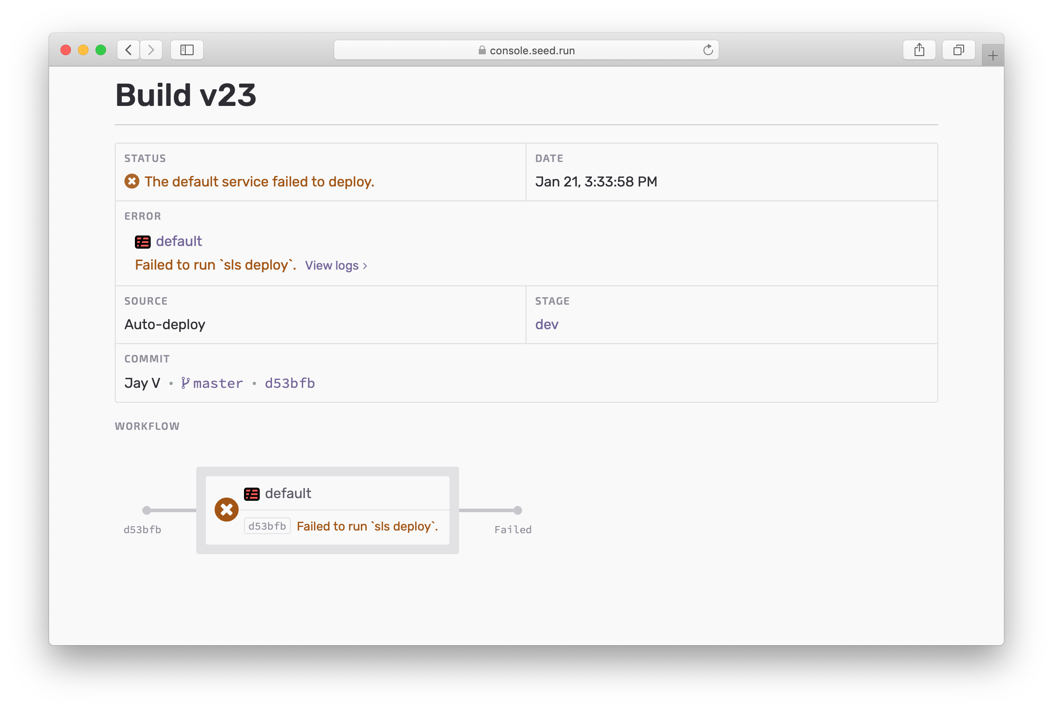1053x710 pixels.
Task: Click the console.seed.run address bar
Action: pyautogui.click(x=526, y=50)
